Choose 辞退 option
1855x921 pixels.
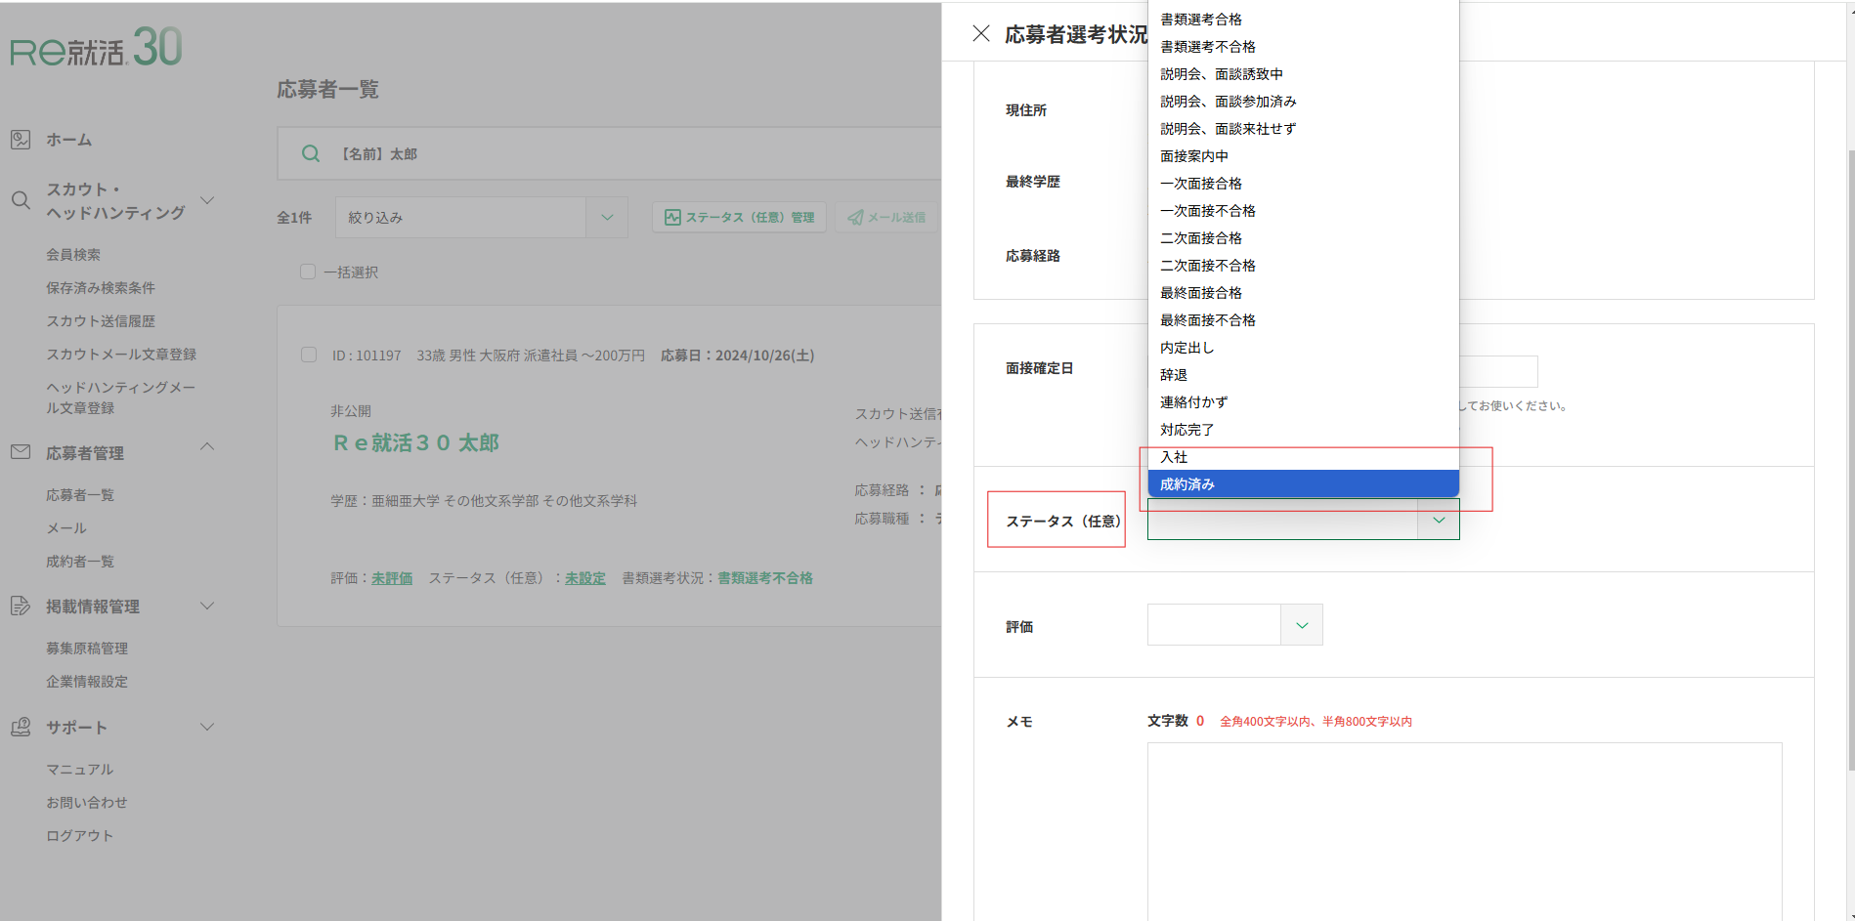tap(1304, 375)
